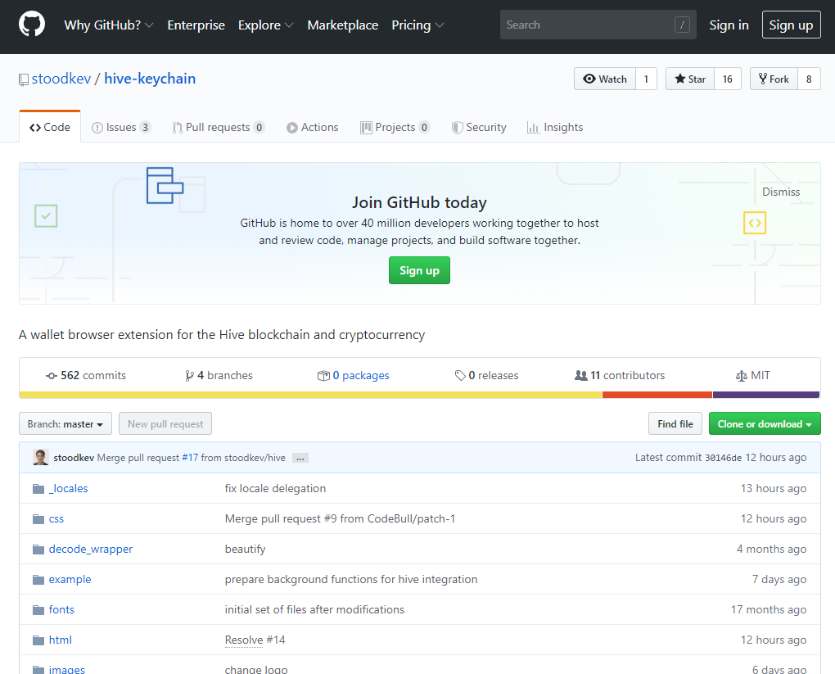Focus the Search input field
This screenshot has height=674, width=835.
[598, 25]
